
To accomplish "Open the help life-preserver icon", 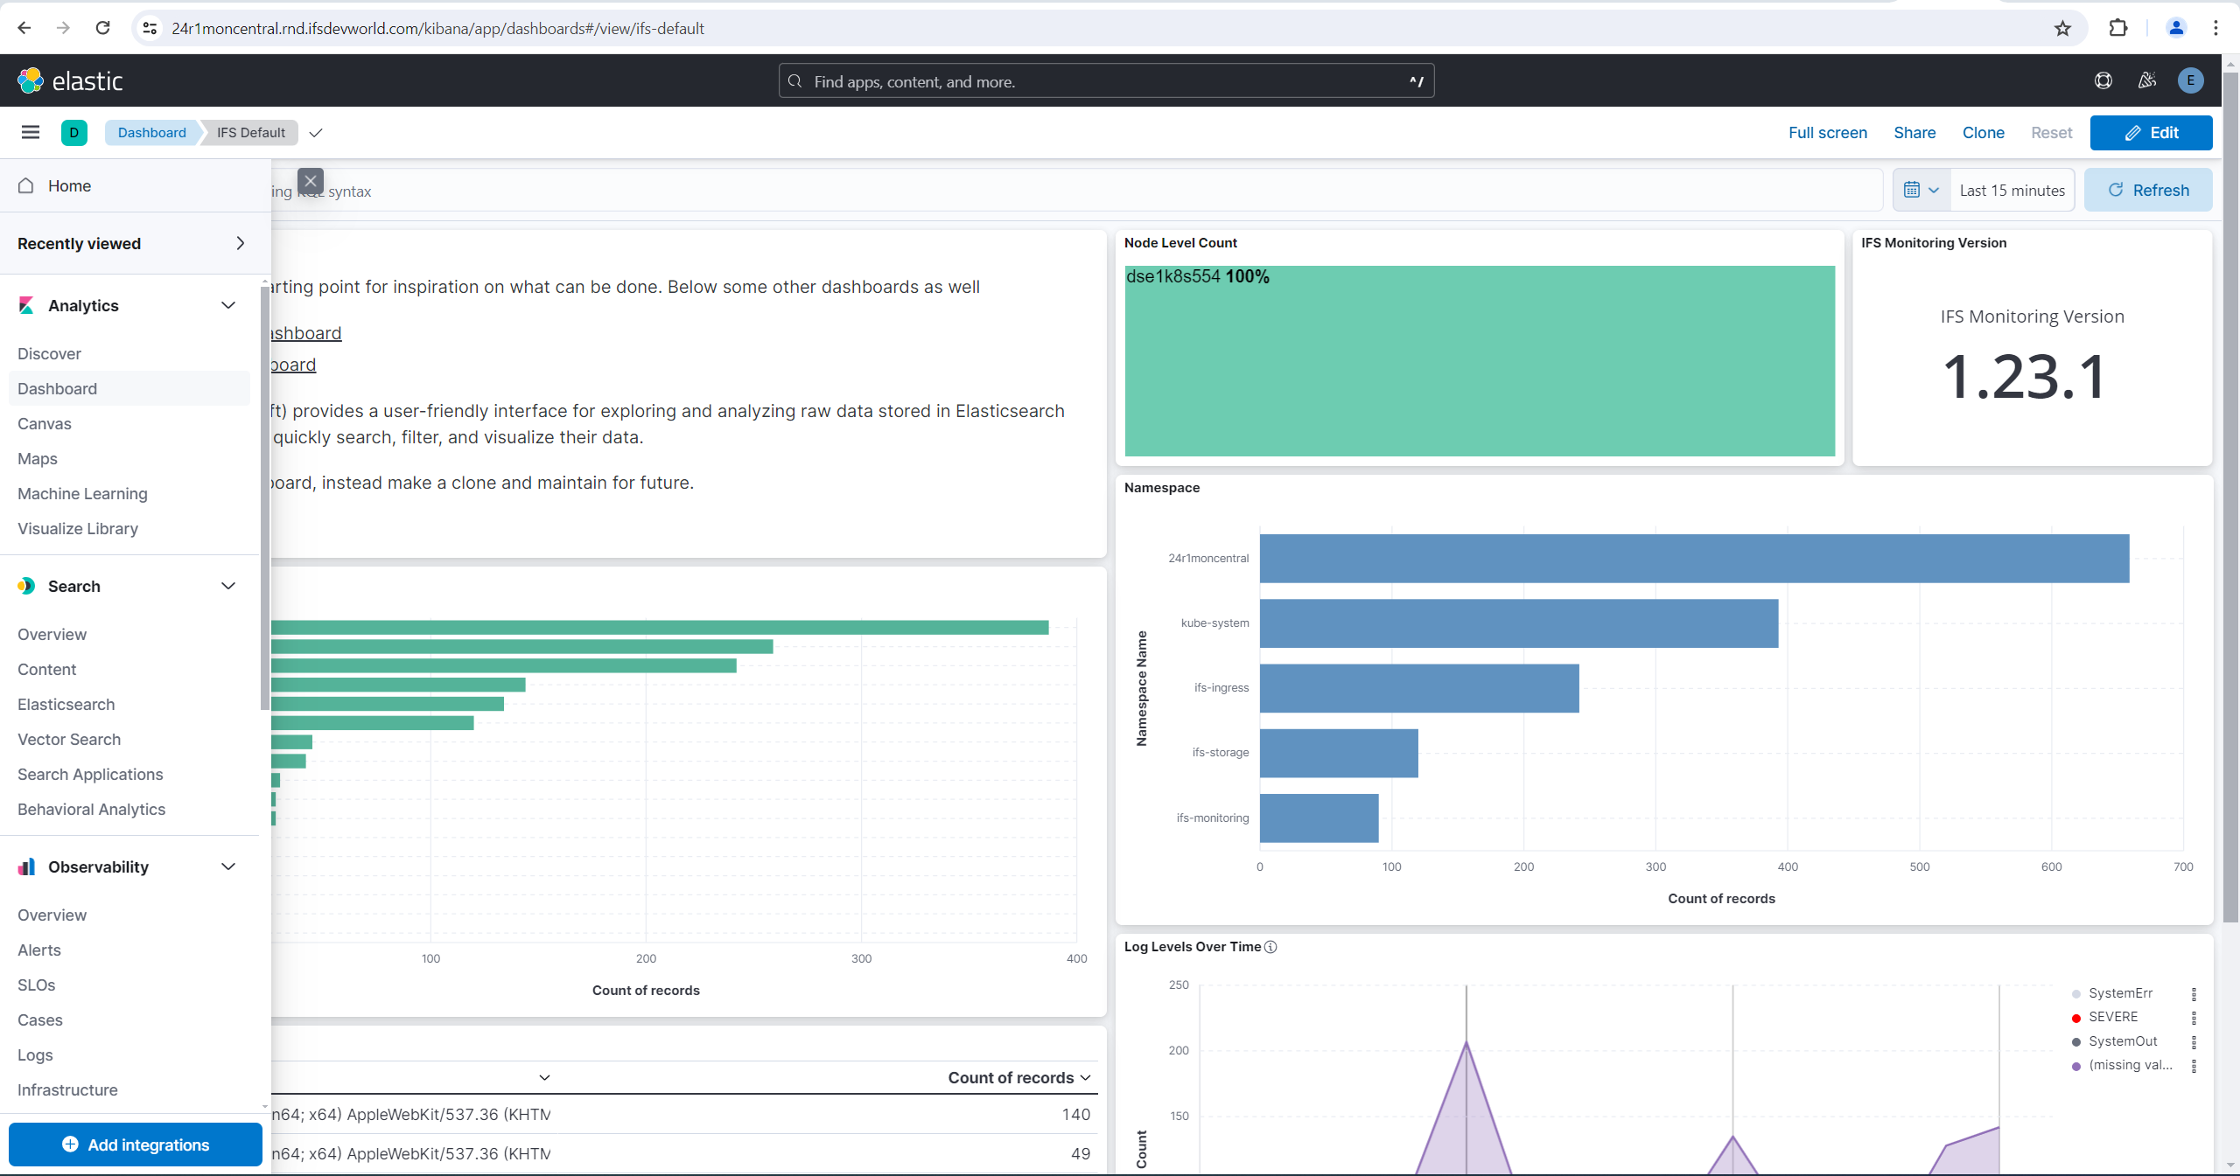I will pos(2103,80).
